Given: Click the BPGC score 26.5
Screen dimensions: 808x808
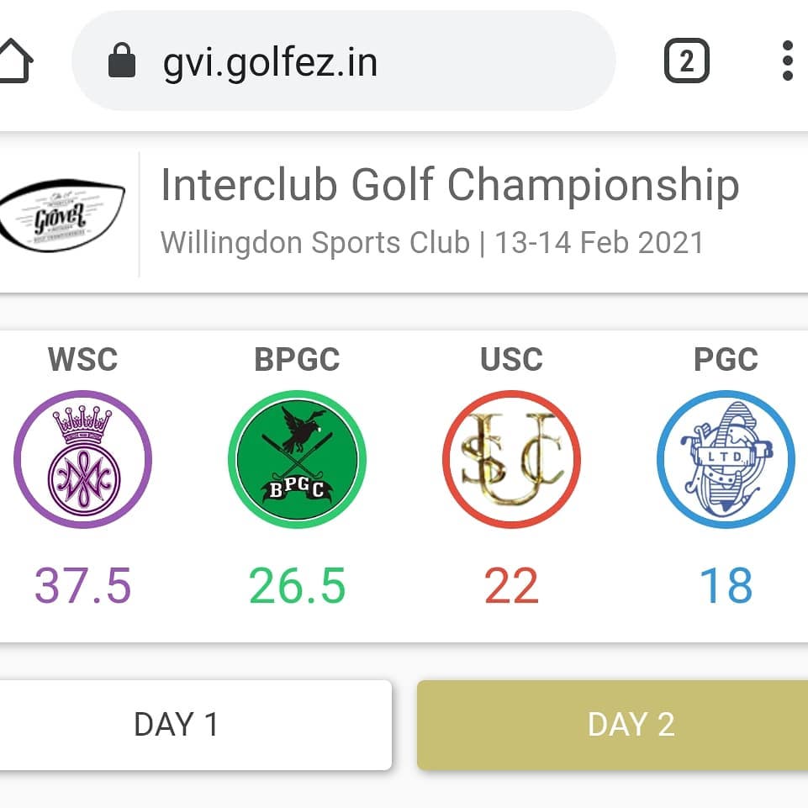Looking at the screenshot, I should (x=298, y=585).
